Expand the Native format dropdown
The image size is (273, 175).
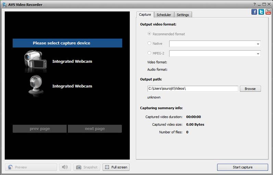(x=258, y=44)
